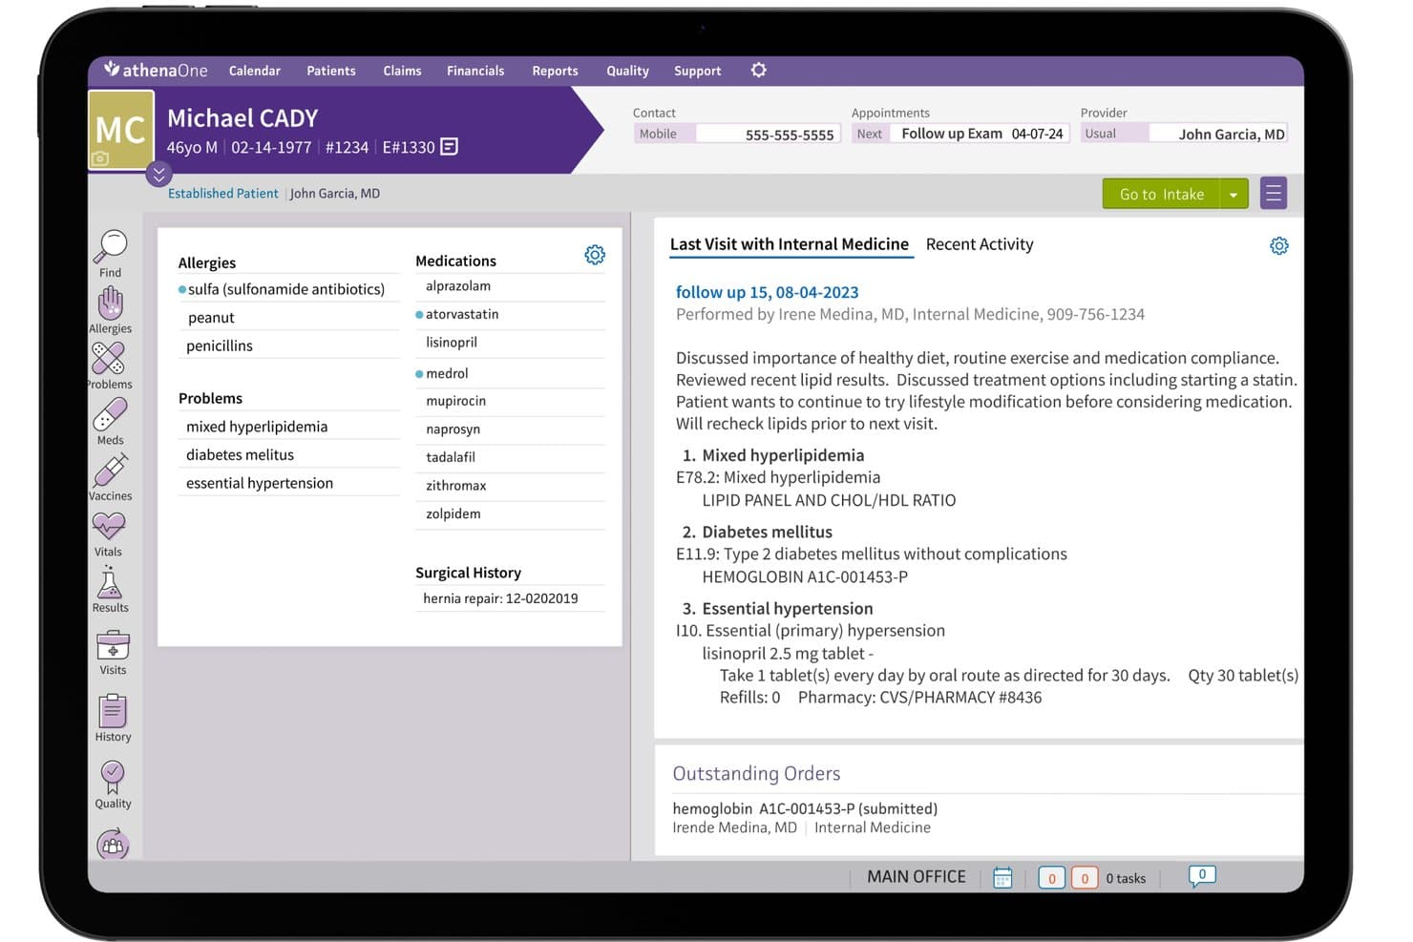Expand patient banner with chevron circle
1413x942 pixels.
[159, 174]
